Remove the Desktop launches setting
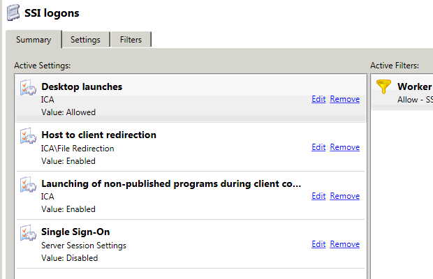This screenshot has height=279, width=433. pos(344,99)
